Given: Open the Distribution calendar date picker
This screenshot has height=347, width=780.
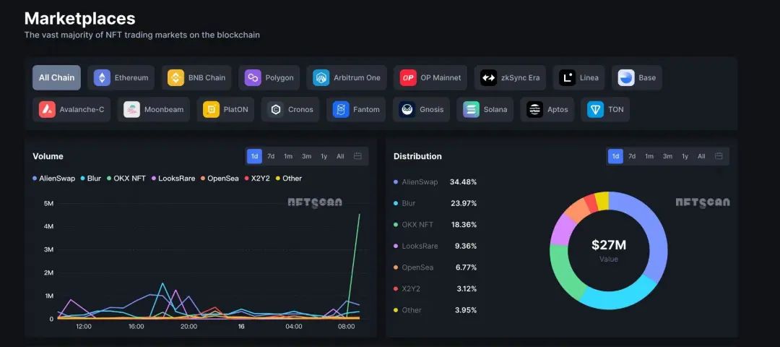Looking at the screenshot, I should (x=719, y=156).
